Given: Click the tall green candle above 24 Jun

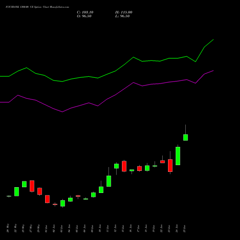Looking at the screenshot, I should pyautogui.click(x=178, y=156).
